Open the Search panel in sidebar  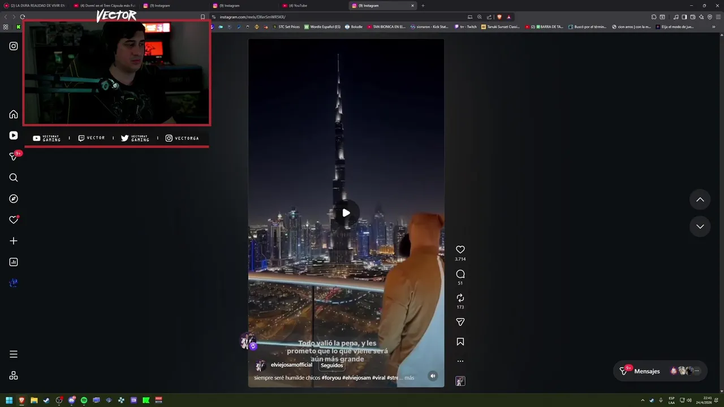pos(14,177)
